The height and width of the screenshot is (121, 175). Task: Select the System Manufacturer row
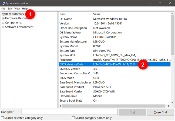[x=115, y=42]
